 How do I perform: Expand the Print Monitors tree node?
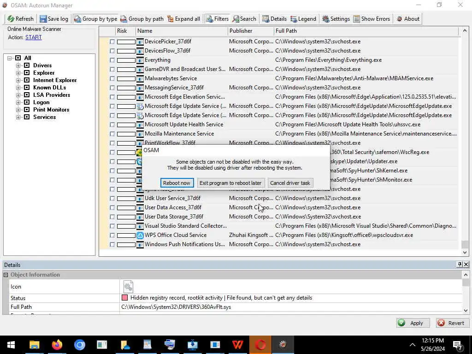(18, 110)
